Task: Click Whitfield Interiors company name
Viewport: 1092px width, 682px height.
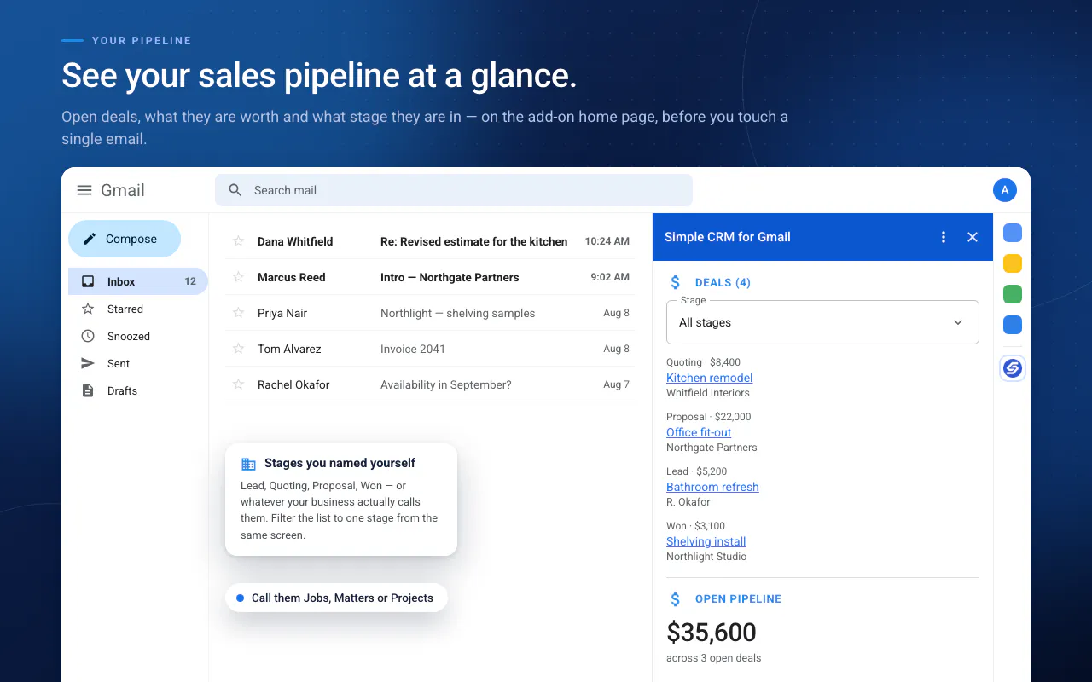Action: pyautogui.click(x=708, y=393)
